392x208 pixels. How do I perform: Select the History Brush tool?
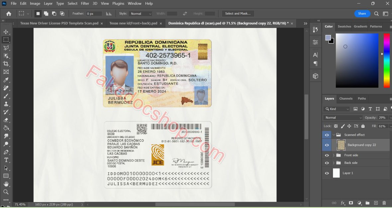click(6, 112)
